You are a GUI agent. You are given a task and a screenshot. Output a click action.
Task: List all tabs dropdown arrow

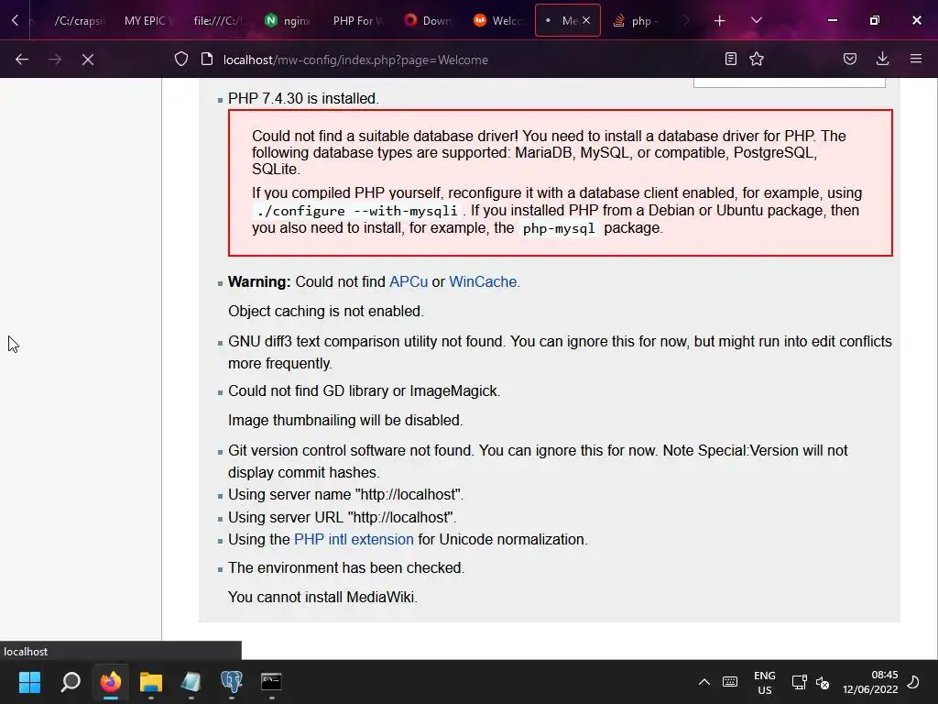pyautogui.click(x=756, y=20)
